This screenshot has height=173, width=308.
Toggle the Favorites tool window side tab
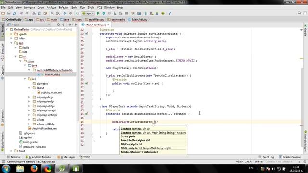point(2,118)
